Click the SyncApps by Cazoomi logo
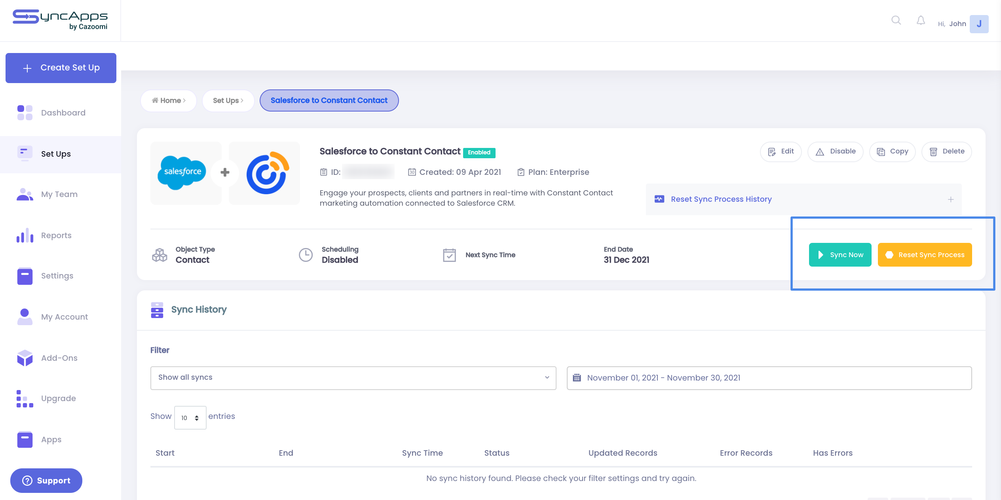Screen dimensions: 1001x500 (x=60, y=20)
